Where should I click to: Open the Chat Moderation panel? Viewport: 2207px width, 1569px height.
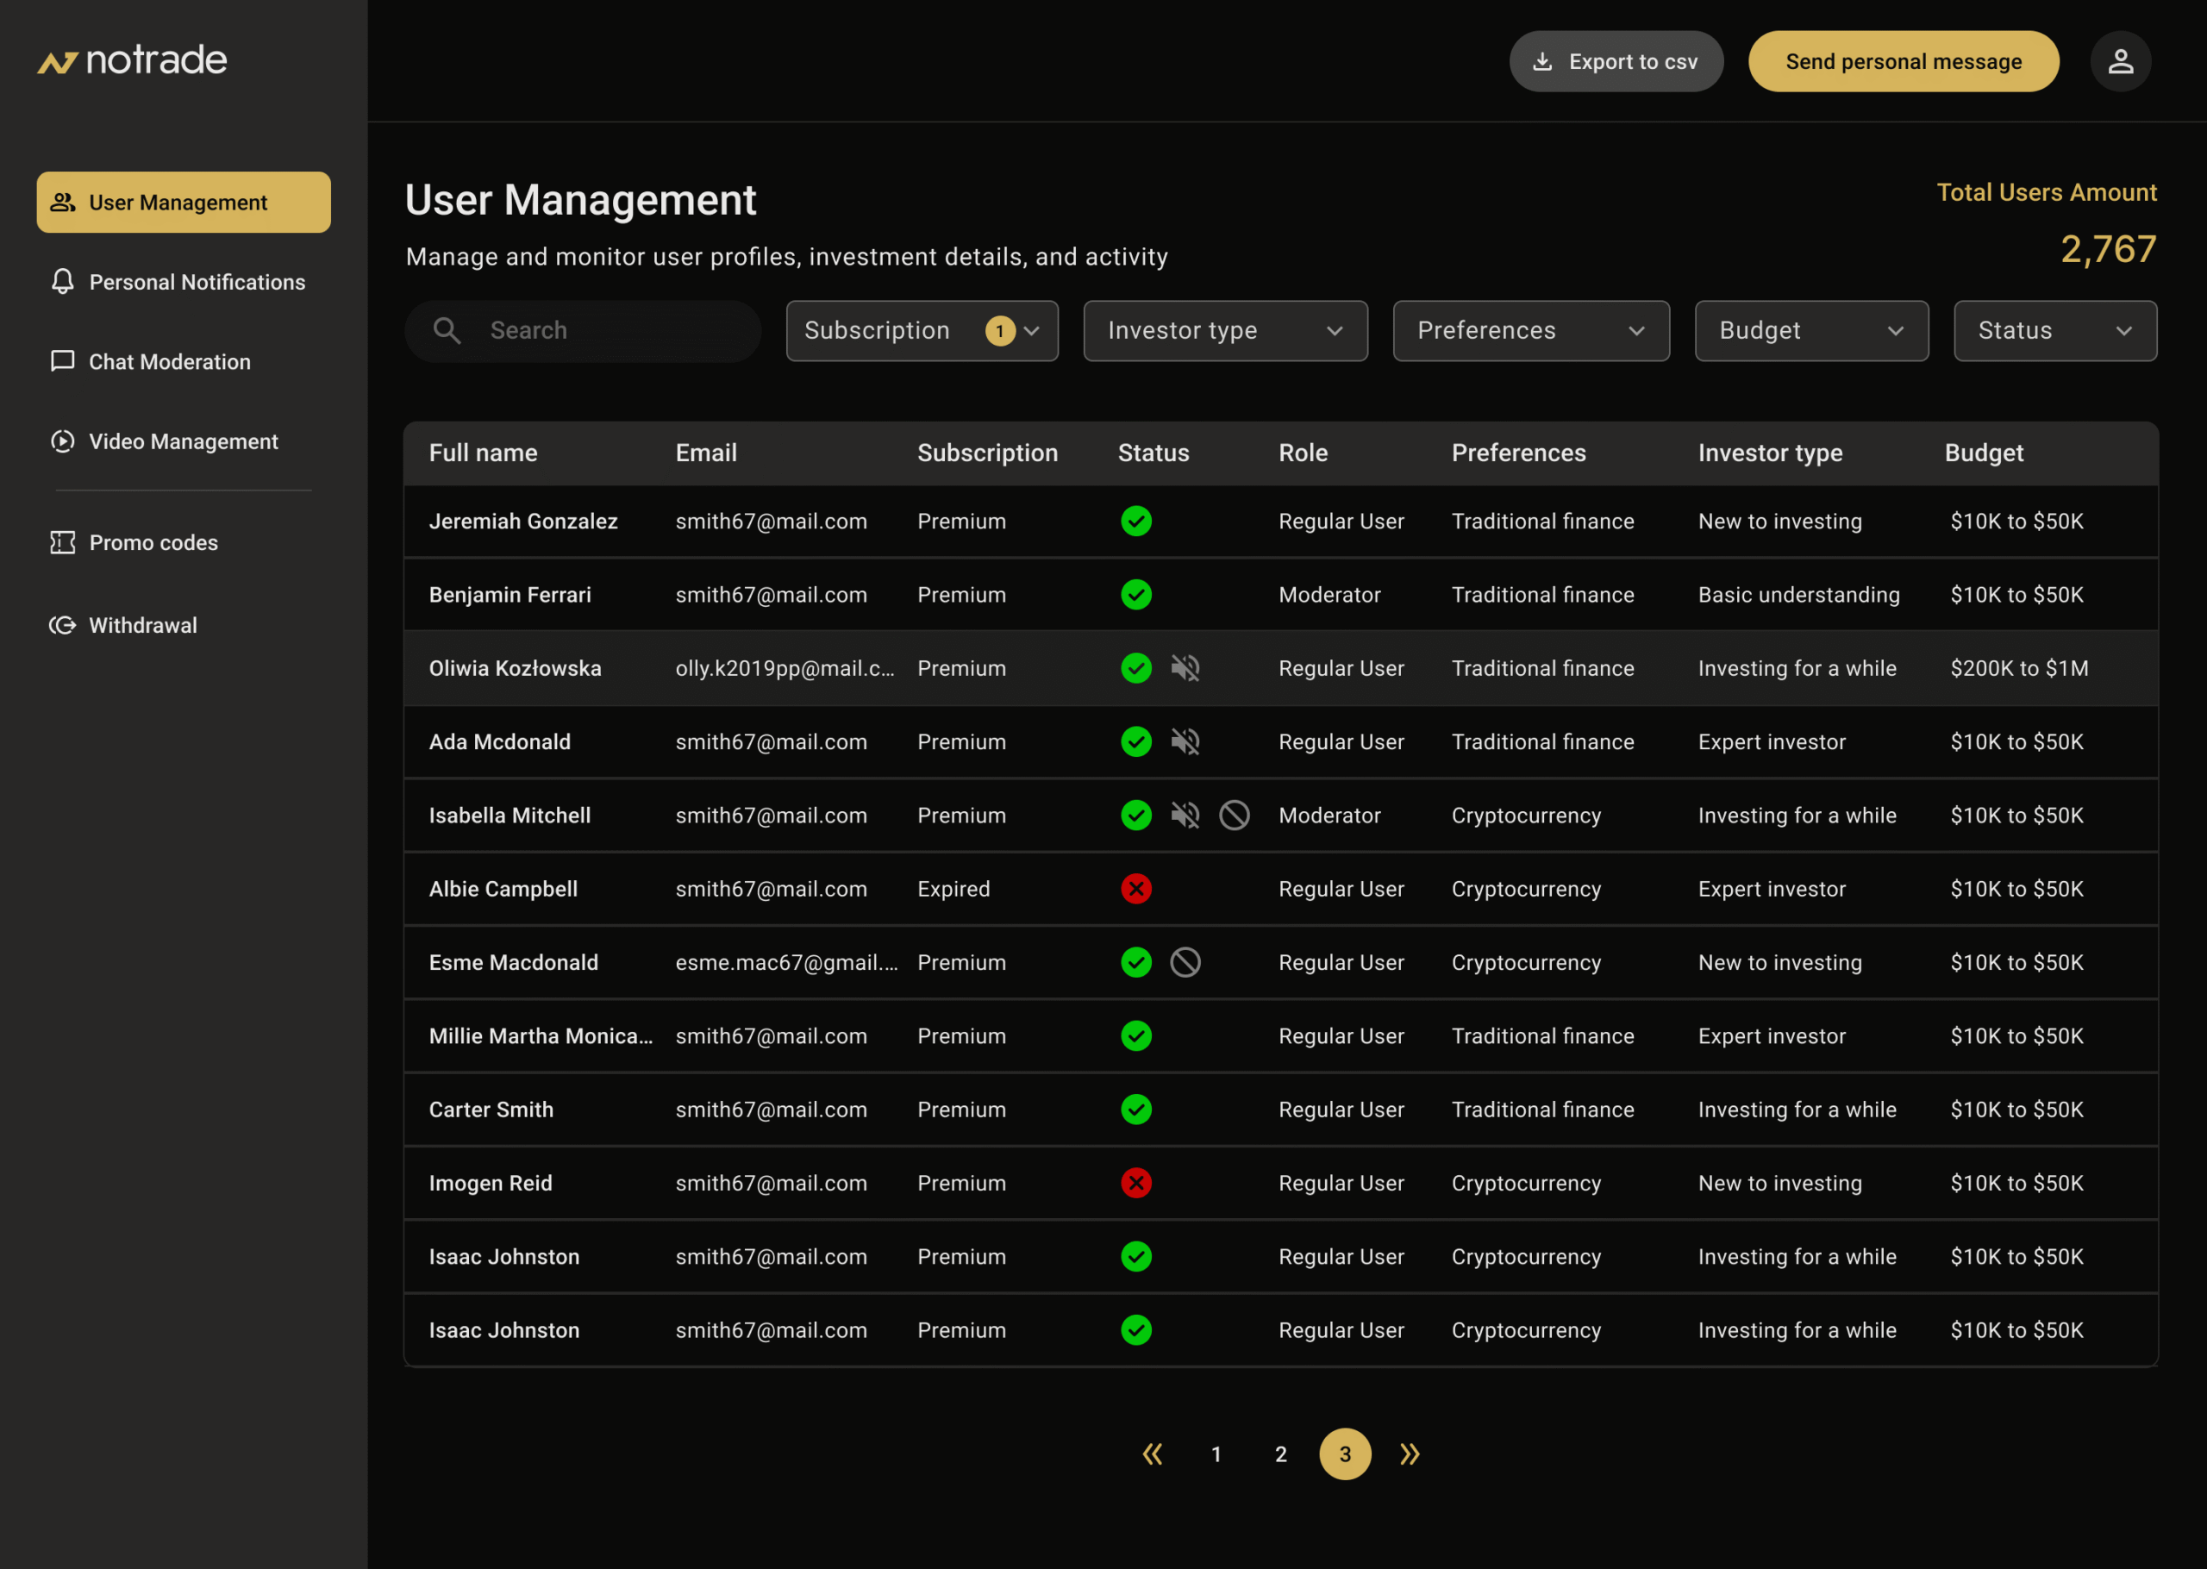click(x=169, y=361)
